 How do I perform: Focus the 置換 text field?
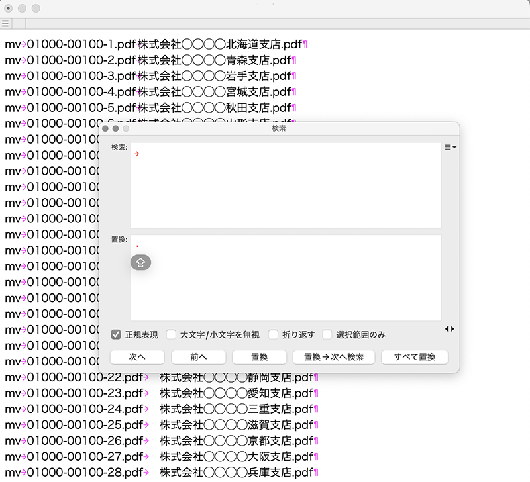[285, 278]
